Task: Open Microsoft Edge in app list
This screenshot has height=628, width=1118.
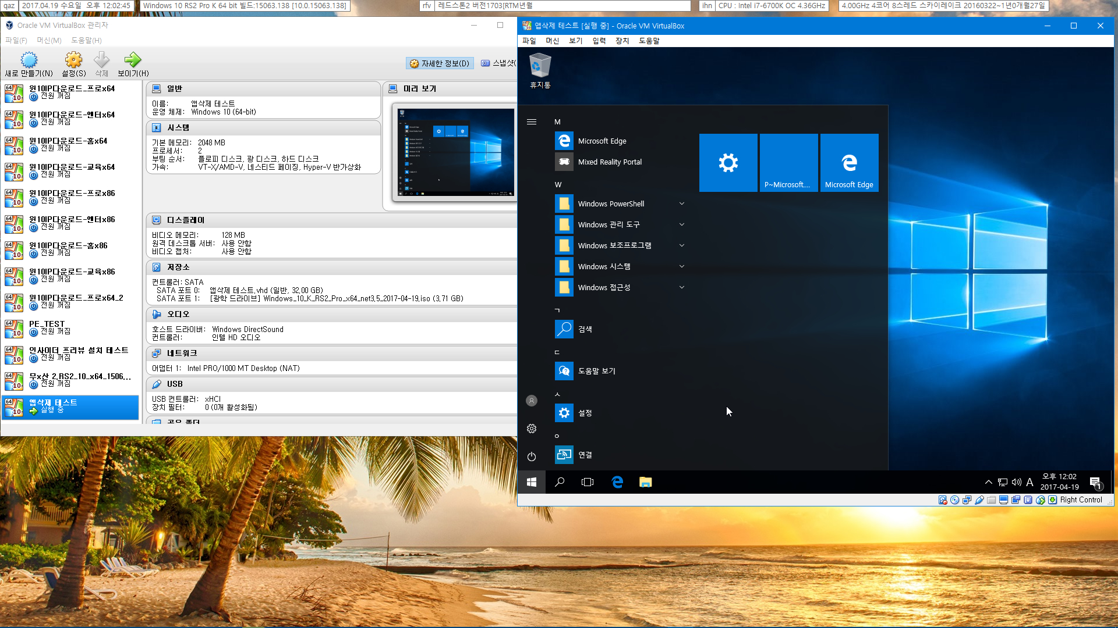Action: [620, 141]
